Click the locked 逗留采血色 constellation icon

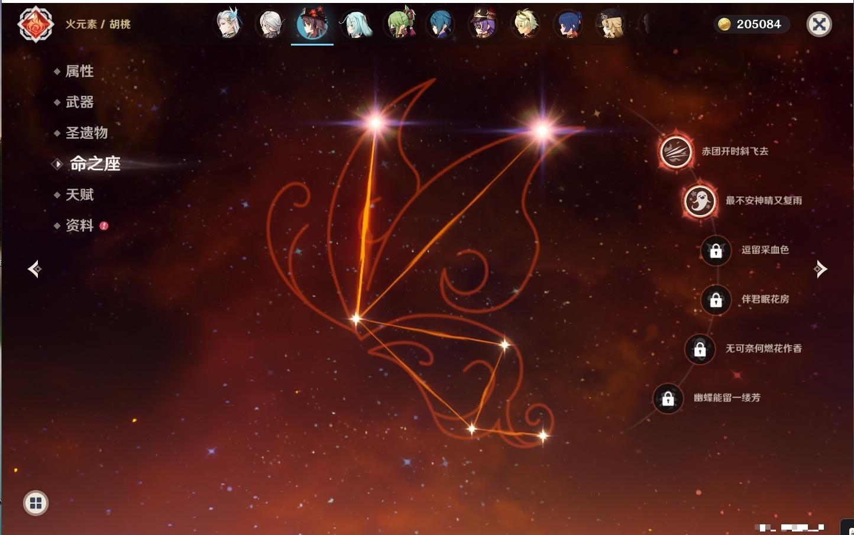(716, 251)
